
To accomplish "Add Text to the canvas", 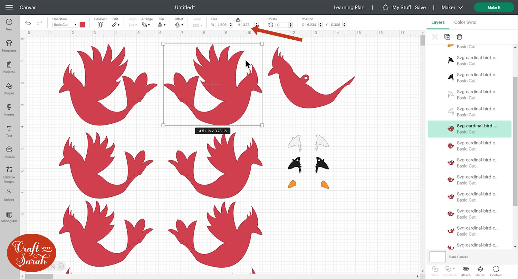I will point(9,131).
